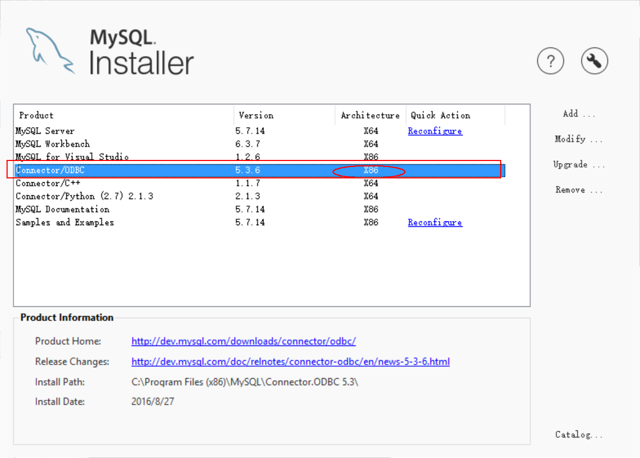Open the Catalog option
The width and height of the screenshot is (640, 458).
pyautogui.click(x=579, y=435)
